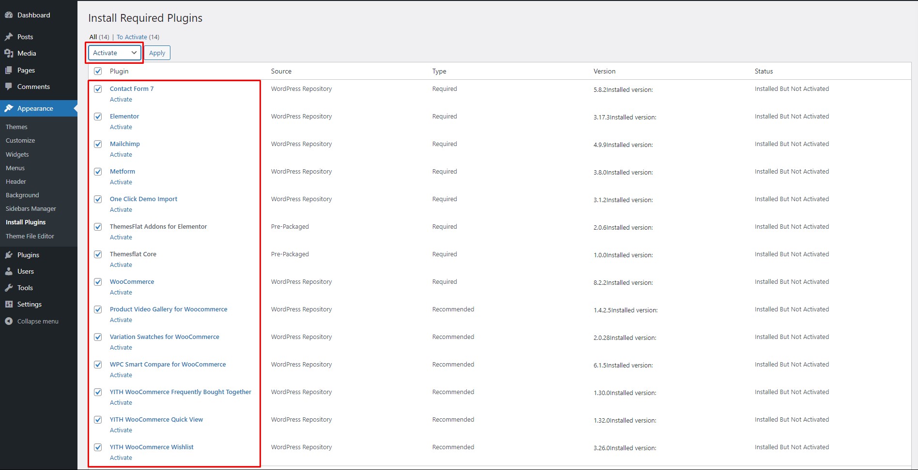Open the Metform plugin link
The width and height of the screenshot is (918, 470).
click(x=122, y=171)
